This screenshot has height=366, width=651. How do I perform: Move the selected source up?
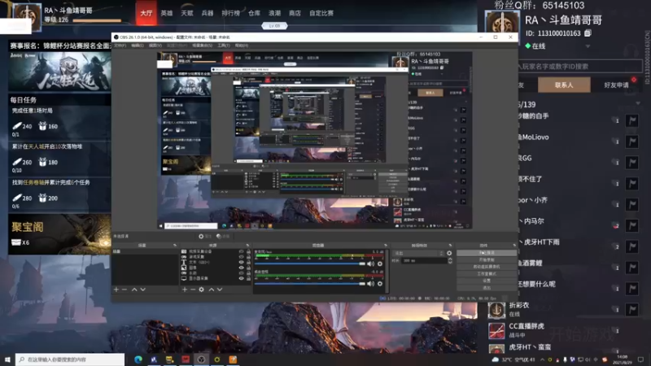(212, 290)
